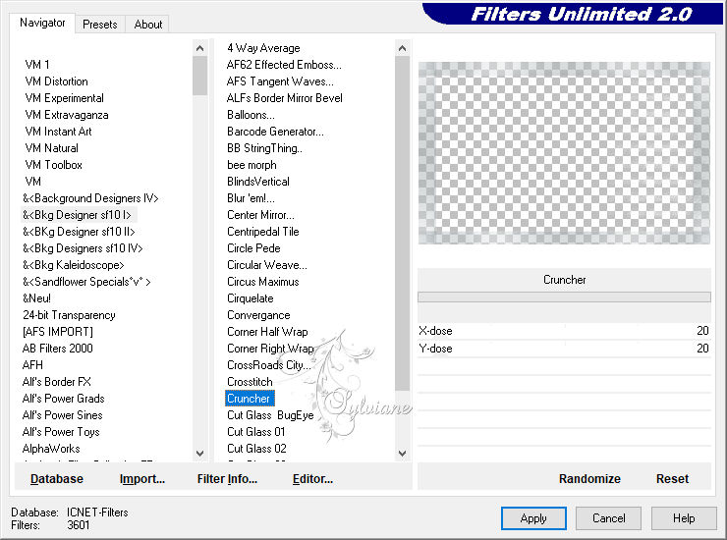The width and height of the screenshot is (727, 540).
Task: Click the filter list scroll-up arrow
Action: point(403,48)
